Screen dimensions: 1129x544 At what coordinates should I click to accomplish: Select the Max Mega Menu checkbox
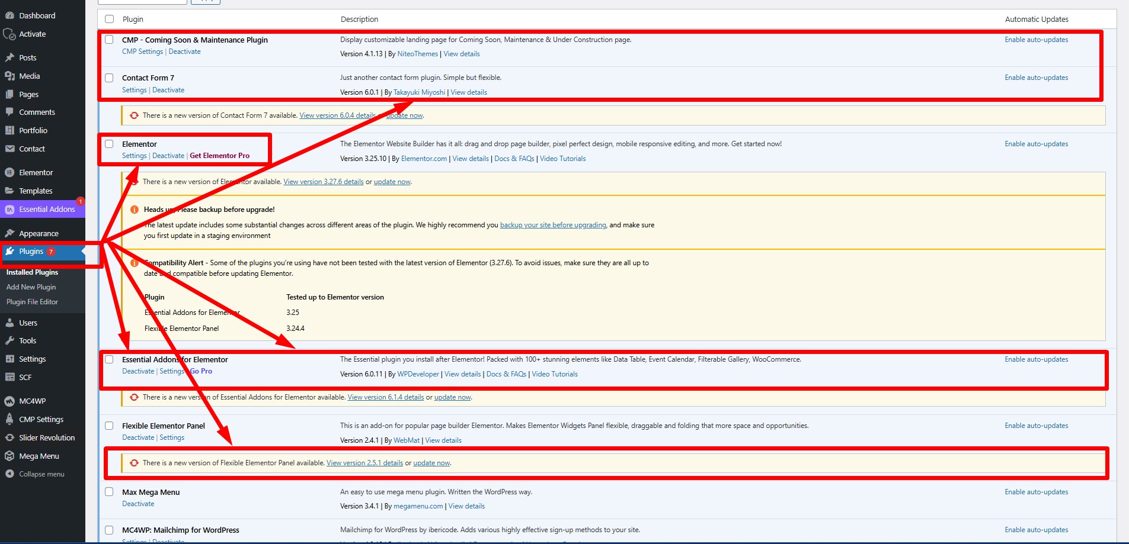click(109, 492)
